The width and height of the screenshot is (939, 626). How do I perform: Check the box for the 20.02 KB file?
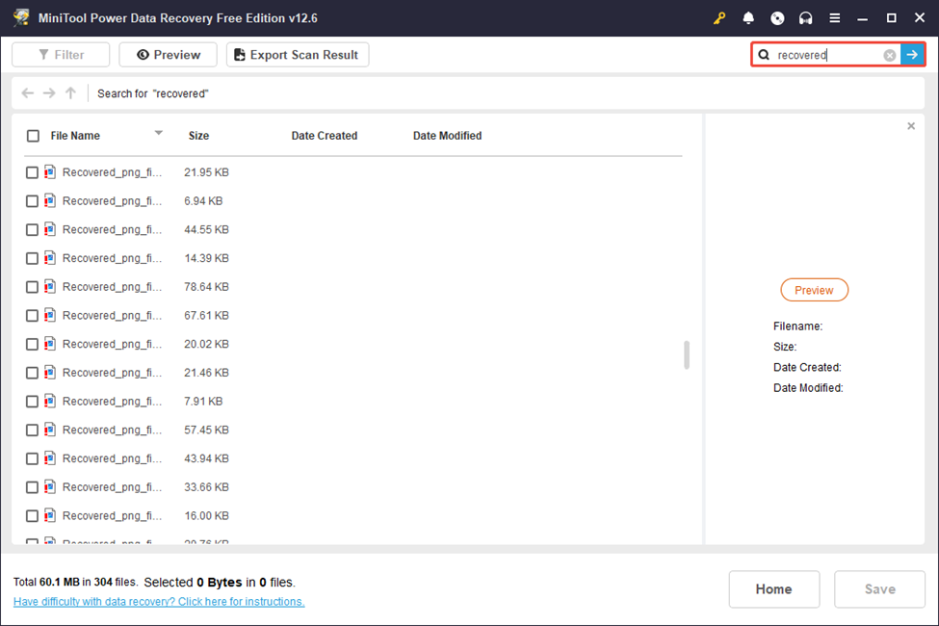pyautogui.click(x=33, y=345)
